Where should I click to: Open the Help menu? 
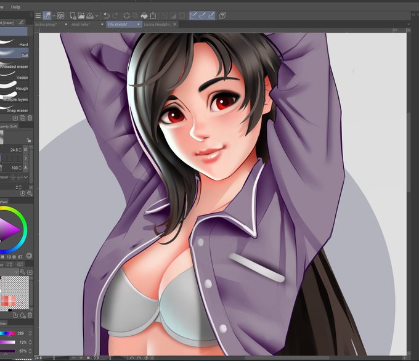click(15, 7)
